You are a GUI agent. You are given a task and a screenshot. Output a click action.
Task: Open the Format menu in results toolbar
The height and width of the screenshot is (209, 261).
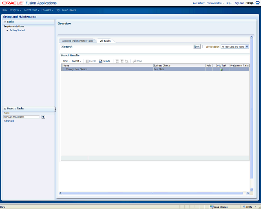click(77, 61)
